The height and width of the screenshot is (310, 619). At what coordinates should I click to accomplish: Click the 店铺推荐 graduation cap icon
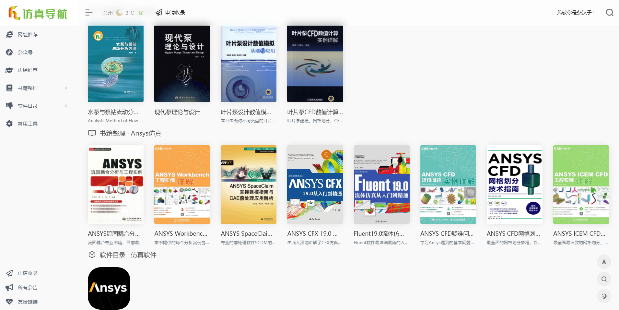pos(9,70)
